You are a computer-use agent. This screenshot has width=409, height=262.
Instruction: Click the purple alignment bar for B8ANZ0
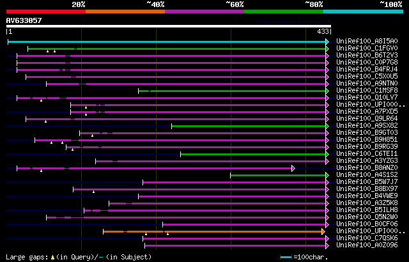coord(155,169)
